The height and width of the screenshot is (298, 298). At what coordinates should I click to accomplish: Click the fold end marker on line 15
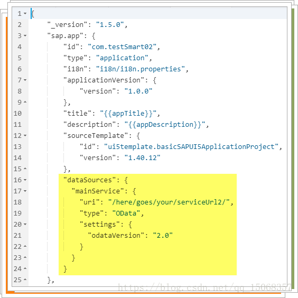(x=25, y=169)
